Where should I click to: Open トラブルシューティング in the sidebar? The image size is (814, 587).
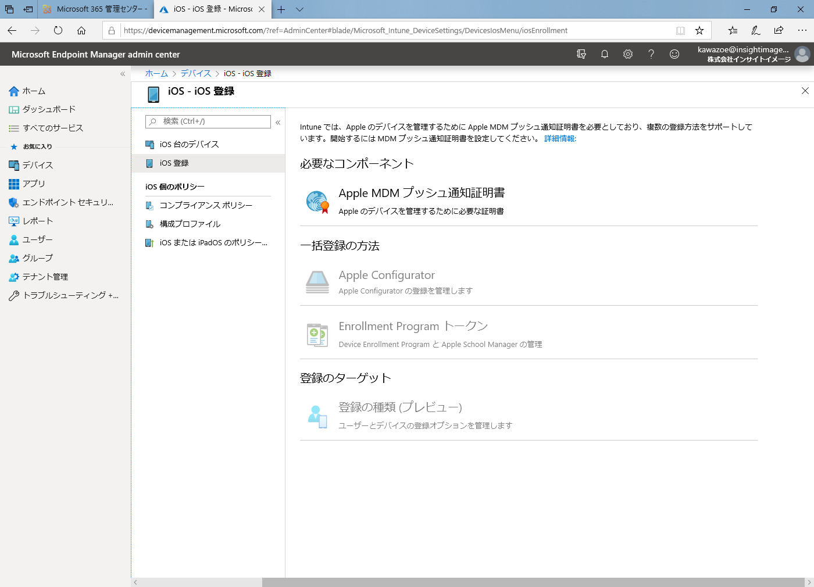70,295
